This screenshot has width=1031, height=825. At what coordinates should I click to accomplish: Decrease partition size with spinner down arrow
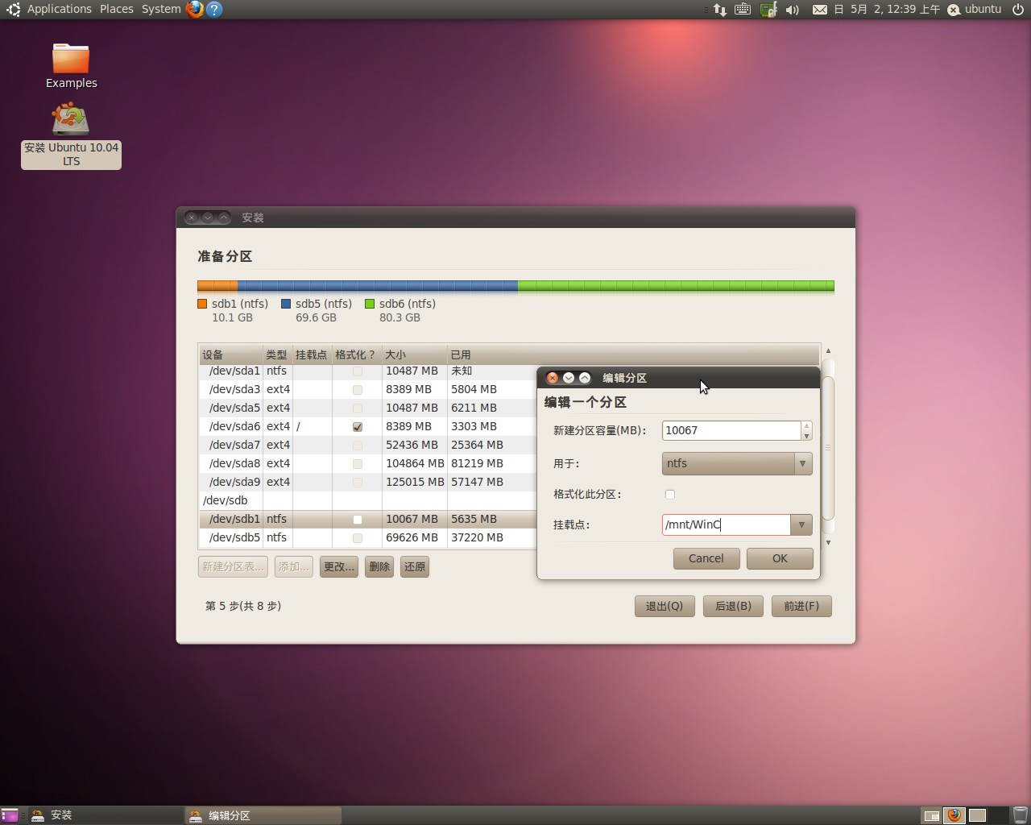tap(806, 436)
